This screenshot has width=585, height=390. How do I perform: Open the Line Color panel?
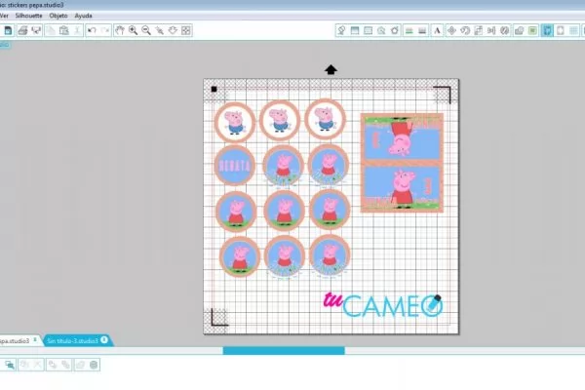click(409, 30)
